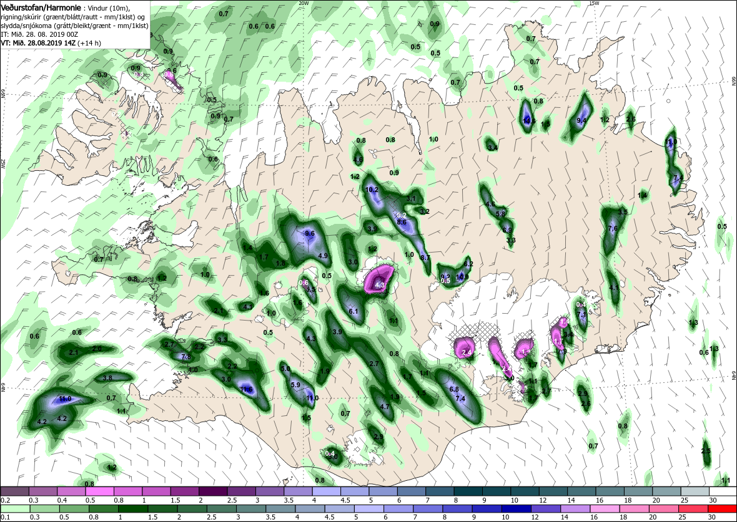Click the '7.8' precipitation value
Viewport: 737px width, 522px height.
tap(185, 357)
